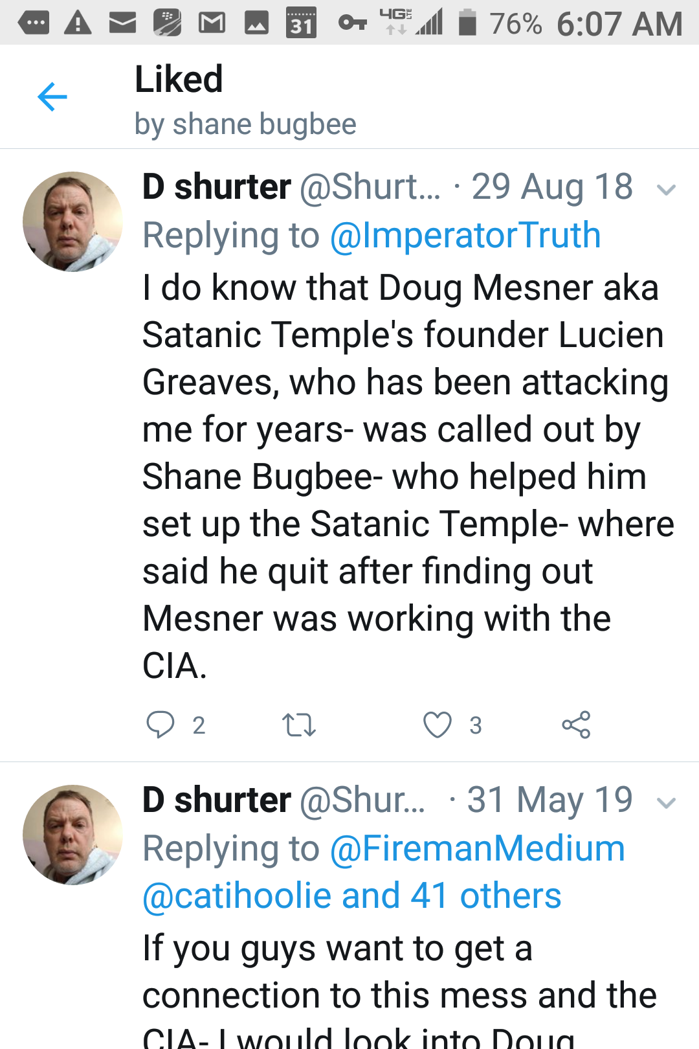Open D shurter name on second tweet
The width and height of the screenshot is (699, 1049).
[216, 800]
